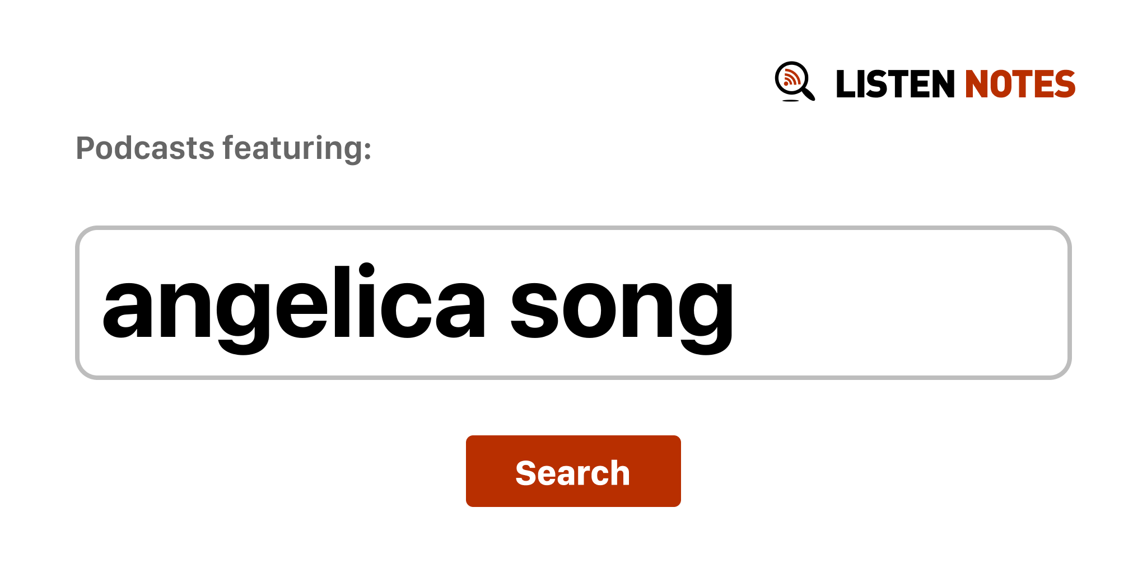Click the black LISTEN wordmark

[x=894, y=84]
